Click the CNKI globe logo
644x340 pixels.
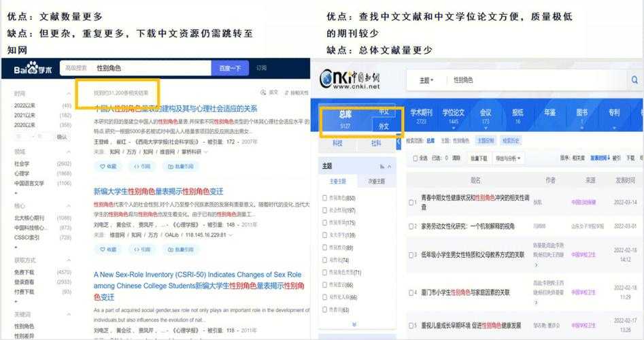click(x=329, y=80)
